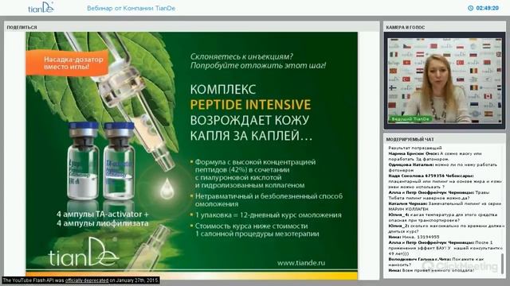Click the orange 'Насадка-дозатор вместо иглы!' banner
This screenshot has width=510, height=286.
(67, 63)
